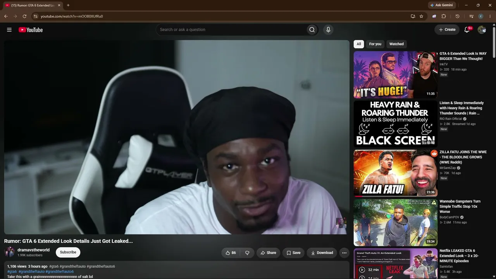496x279 pixels.
Task: Click the '18 min ago' text
Action: 459,70
